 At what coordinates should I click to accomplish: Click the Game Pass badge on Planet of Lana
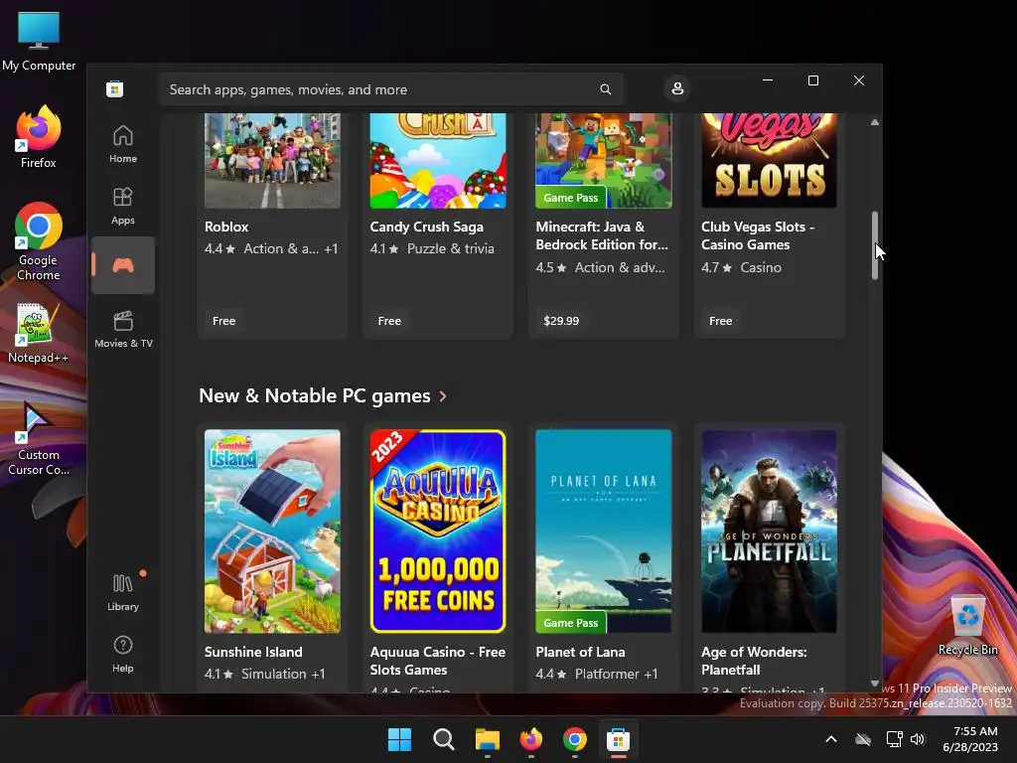tap(571, 622)
